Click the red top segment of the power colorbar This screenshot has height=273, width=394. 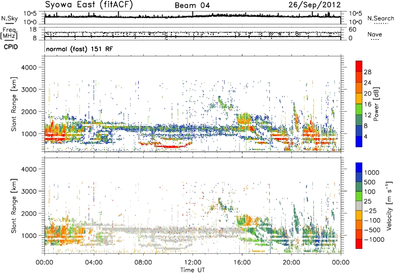pos(359,67)
